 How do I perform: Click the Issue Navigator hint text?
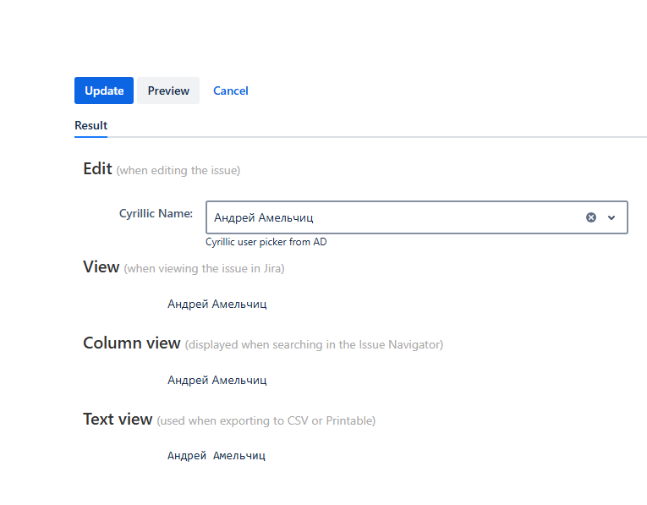(314, 345)
